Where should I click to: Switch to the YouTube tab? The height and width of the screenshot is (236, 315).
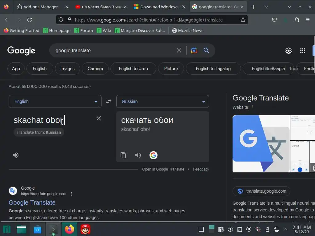click(x=101, y=7)
